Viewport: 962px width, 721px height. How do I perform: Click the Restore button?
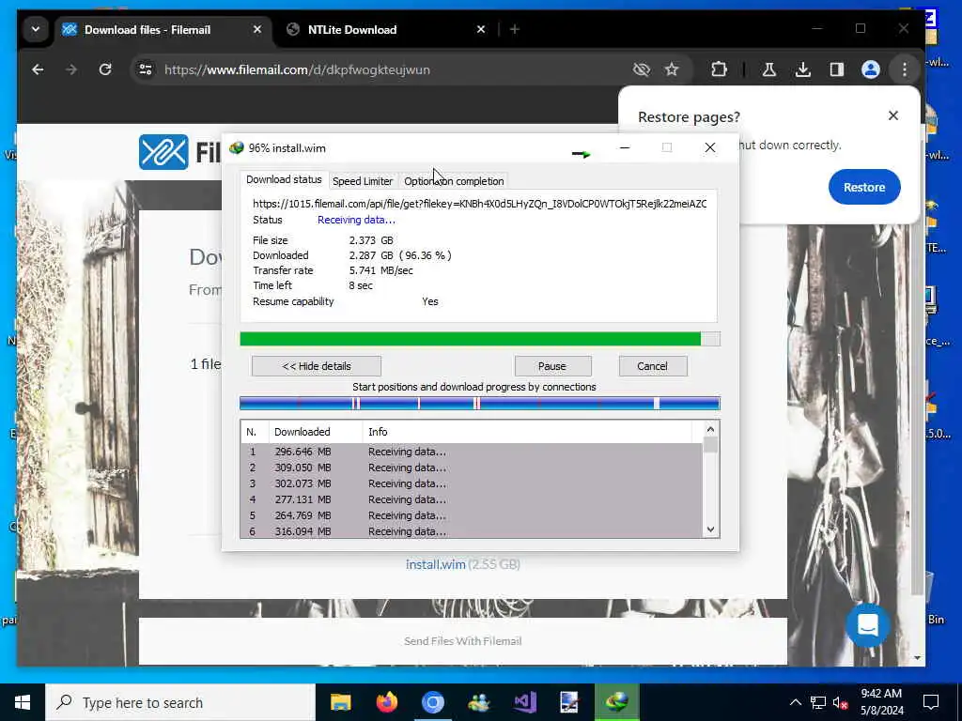tap(864, 187)
